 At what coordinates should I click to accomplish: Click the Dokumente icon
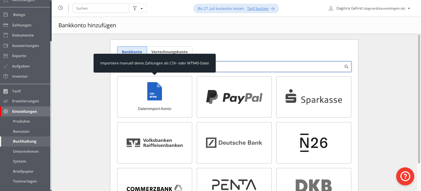click(5, 35)
